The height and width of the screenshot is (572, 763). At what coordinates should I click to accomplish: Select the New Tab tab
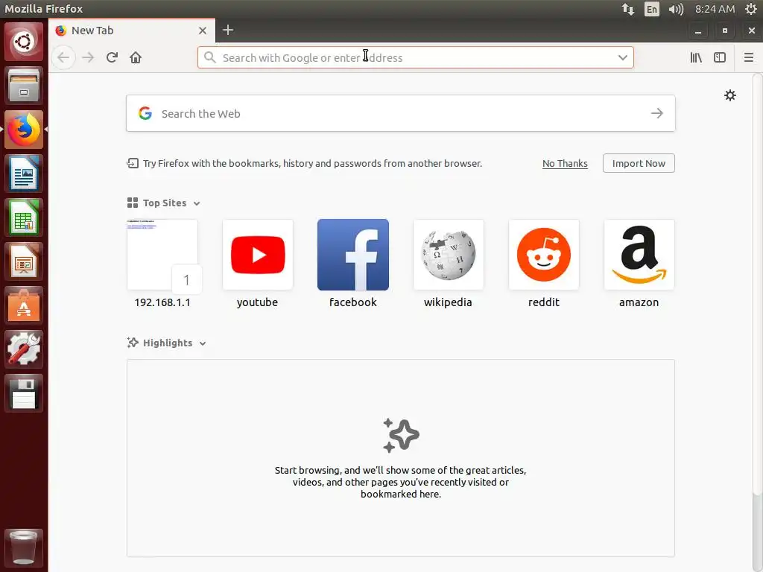pyautogui.click(x=131, y=30)
